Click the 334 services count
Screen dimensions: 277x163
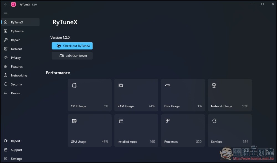[x=245, y=141]
